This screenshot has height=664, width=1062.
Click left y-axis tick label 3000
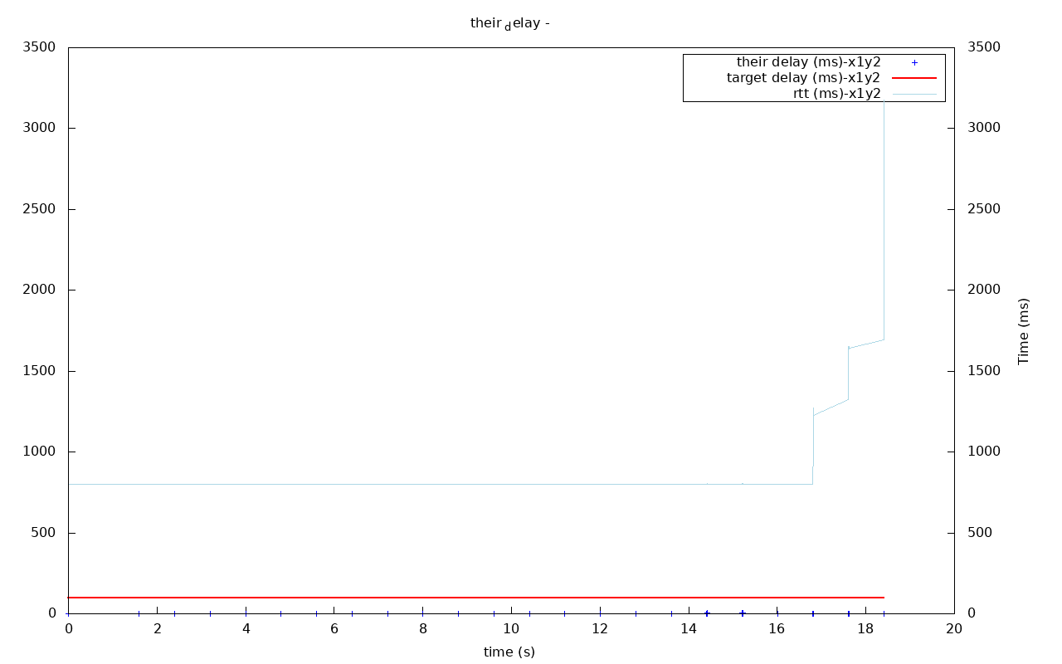[39, 128]
